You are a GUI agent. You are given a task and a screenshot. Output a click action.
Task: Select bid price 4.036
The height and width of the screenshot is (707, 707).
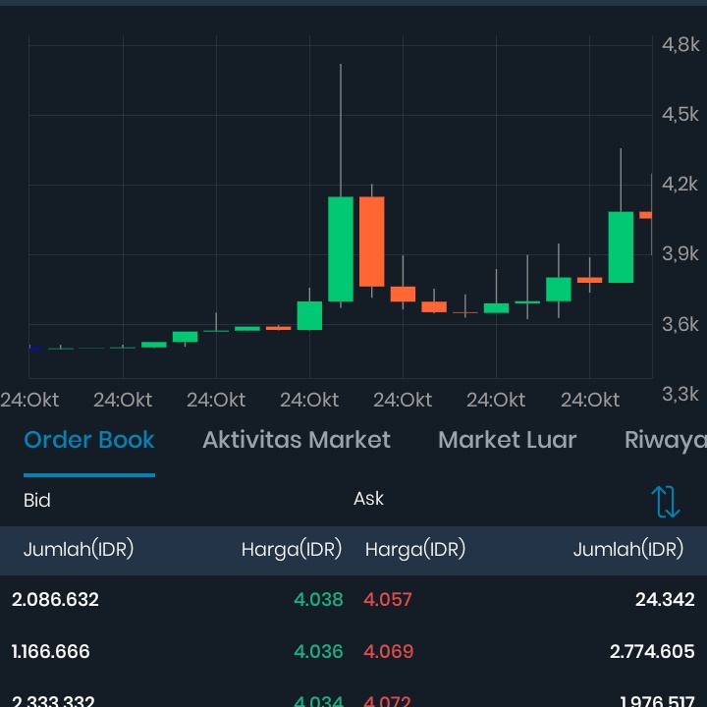(318, 651)
